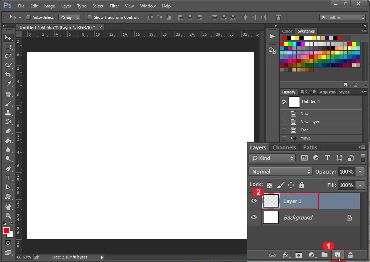Toggle the Auto-Select checkbox

[x=28, y=17]
